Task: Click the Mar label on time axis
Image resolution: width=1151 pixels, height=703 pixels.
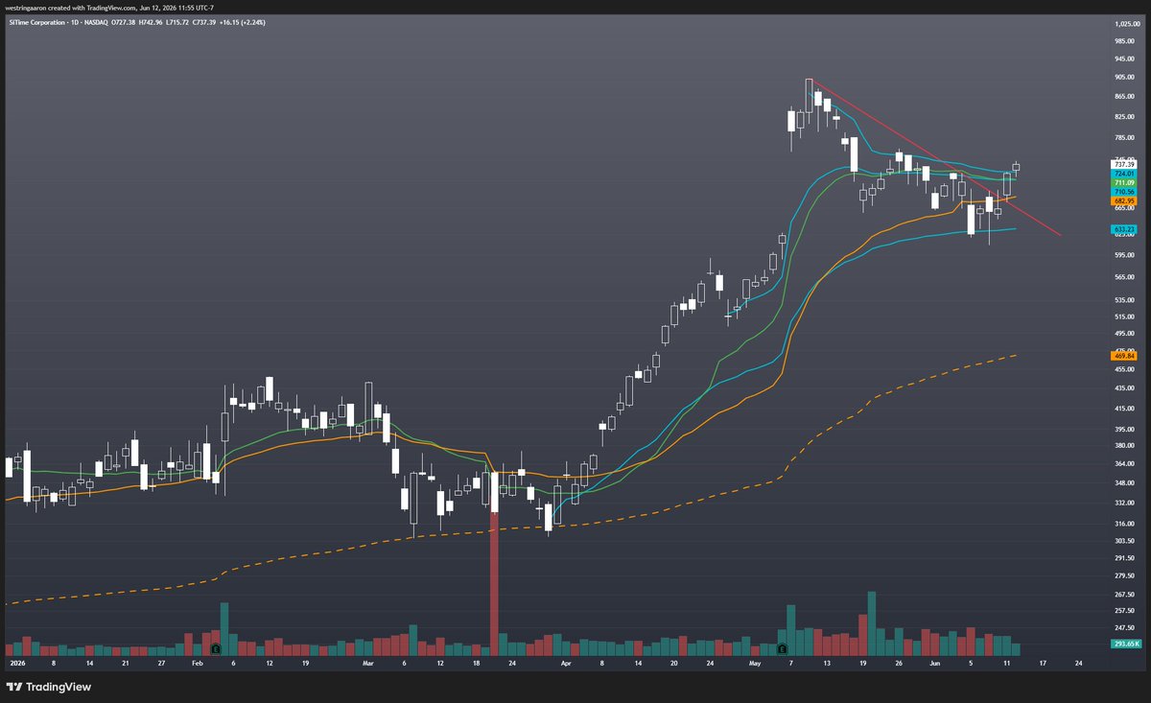Action: click(370, 663)
